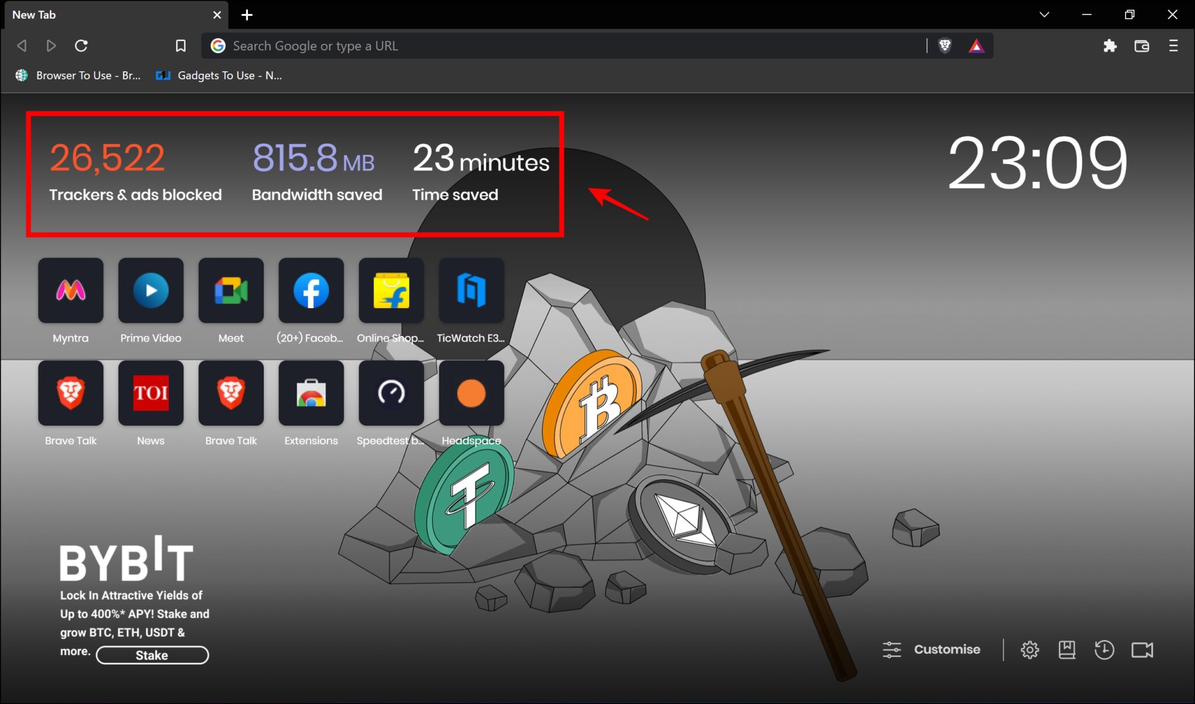
Task: Open the tab search chevron
Action: tap(1044, 15)
